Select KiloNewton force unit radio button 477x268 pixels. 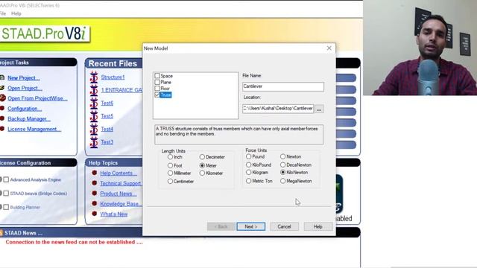tap(282, 172)
